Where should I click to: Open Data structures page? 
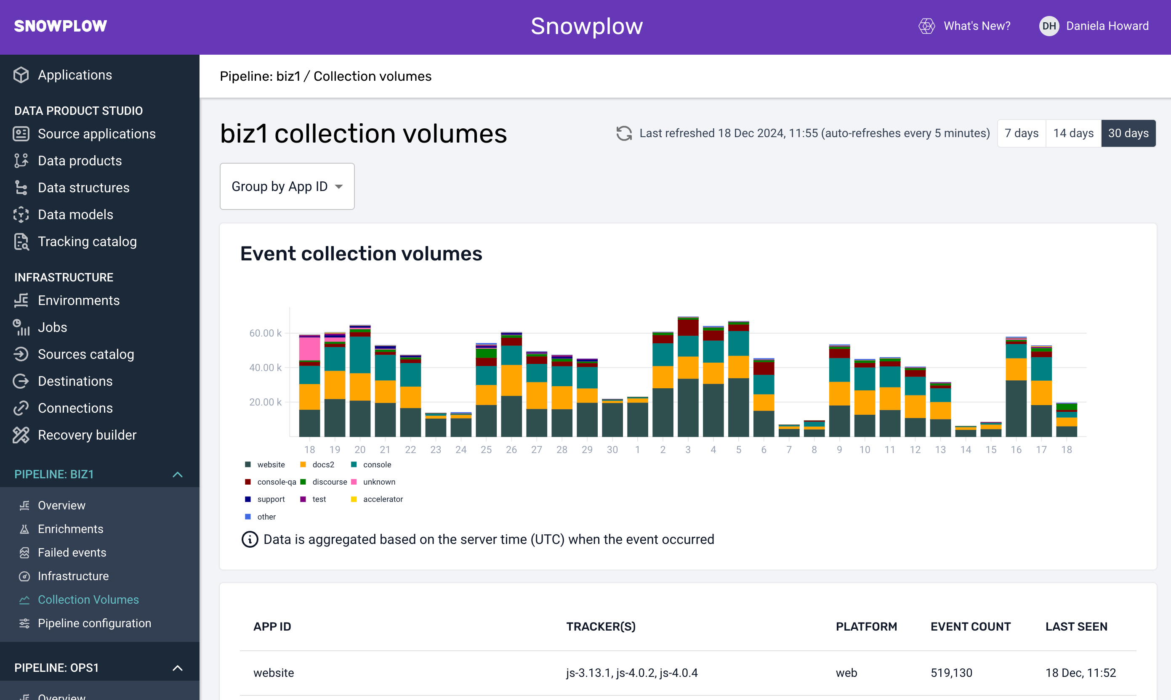coord(83,188)
